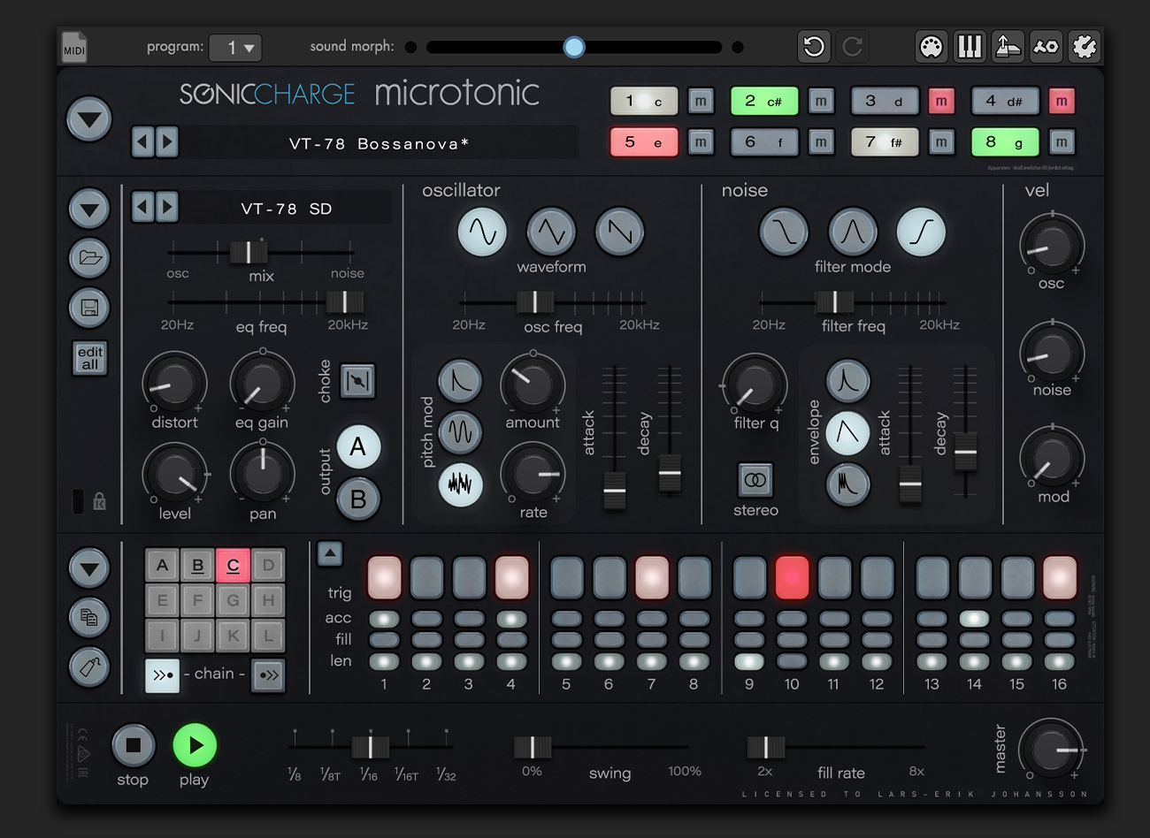1150x838 pixels.
Task: Select pattern B
Action: (197, 565)
